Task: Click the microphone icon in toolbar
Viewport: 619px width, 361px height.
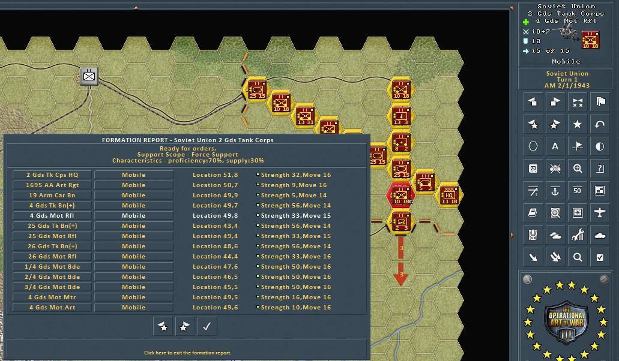Action: pos(533,235)
